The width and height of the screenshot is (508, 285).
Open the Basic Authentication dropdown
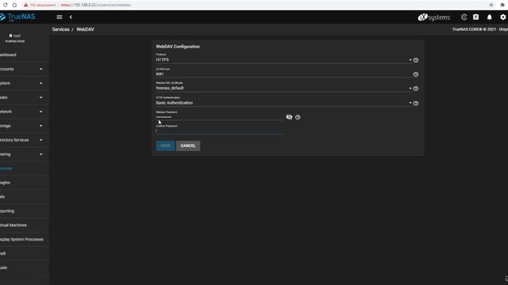[x=283, y=103]
